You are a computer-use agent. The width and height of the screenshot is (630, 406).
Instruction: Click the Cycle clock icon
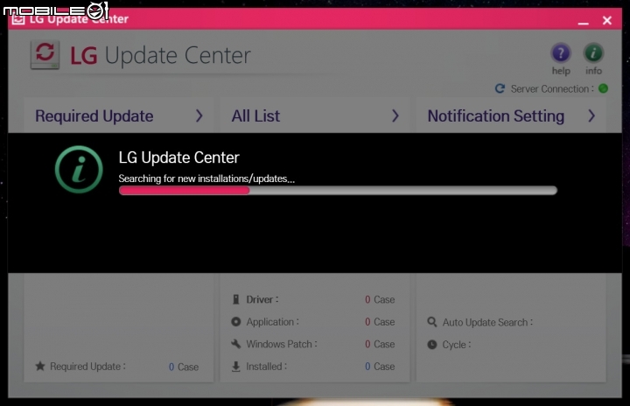[x=432, y=345]
